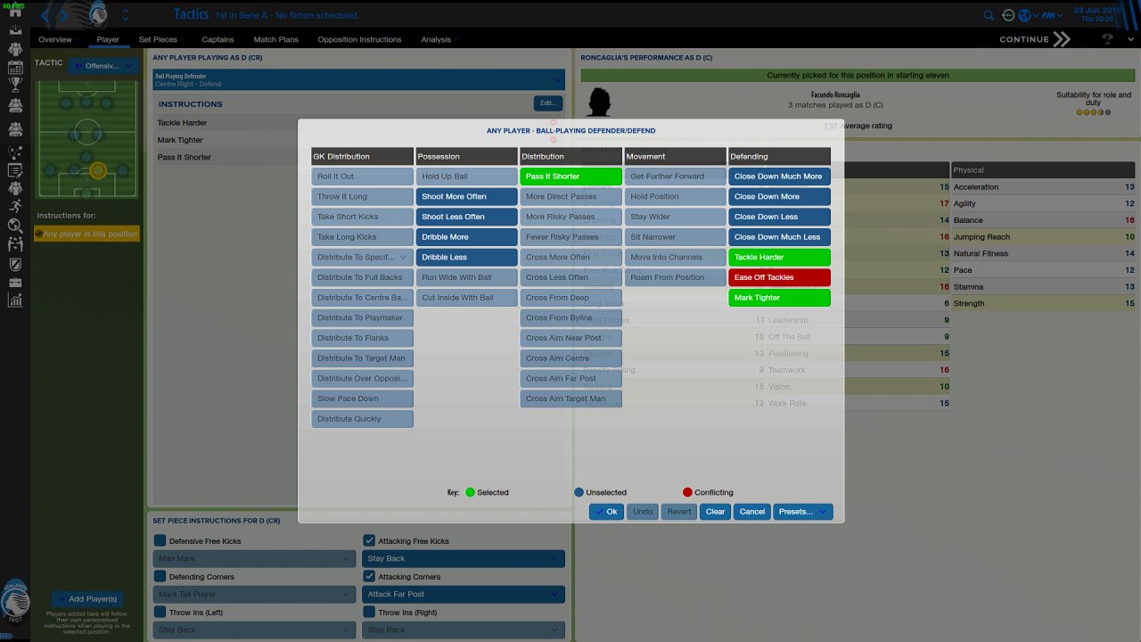Open Stay Back dropdown under Attacking Free Kicks
Viewport: 1141px width, 642px height.
[464, 558]
